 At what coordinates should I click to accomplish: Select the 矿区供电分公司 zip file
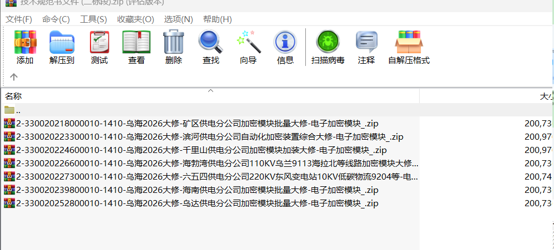click(x=197, y=123)
